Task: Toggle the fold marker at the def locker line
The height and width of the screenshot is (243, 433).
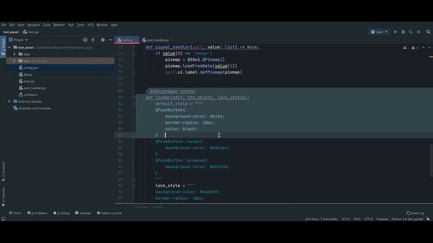Action: click(133, 97)
